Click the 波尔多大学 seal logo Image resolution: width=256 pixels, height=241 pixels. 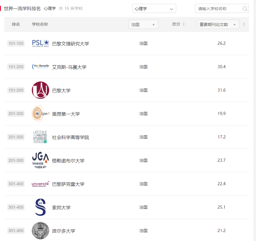pyautogui.click(x=40, y=230)
